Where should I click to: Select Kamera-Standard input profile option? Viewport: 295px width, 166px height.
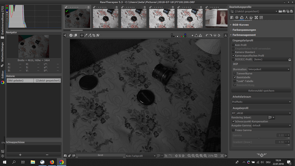[x=243, y=52]
